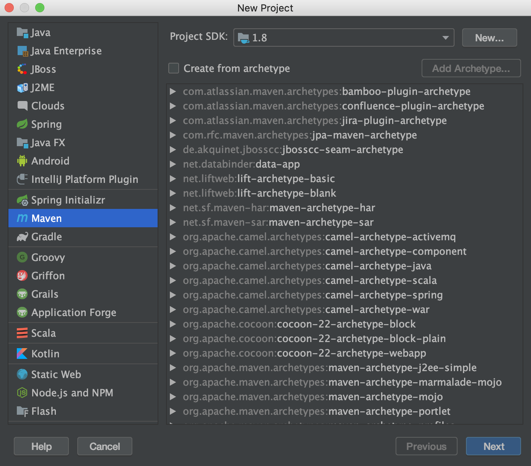Select the Gradle elephant icon

pyautogui.click(x=22, y=237)
